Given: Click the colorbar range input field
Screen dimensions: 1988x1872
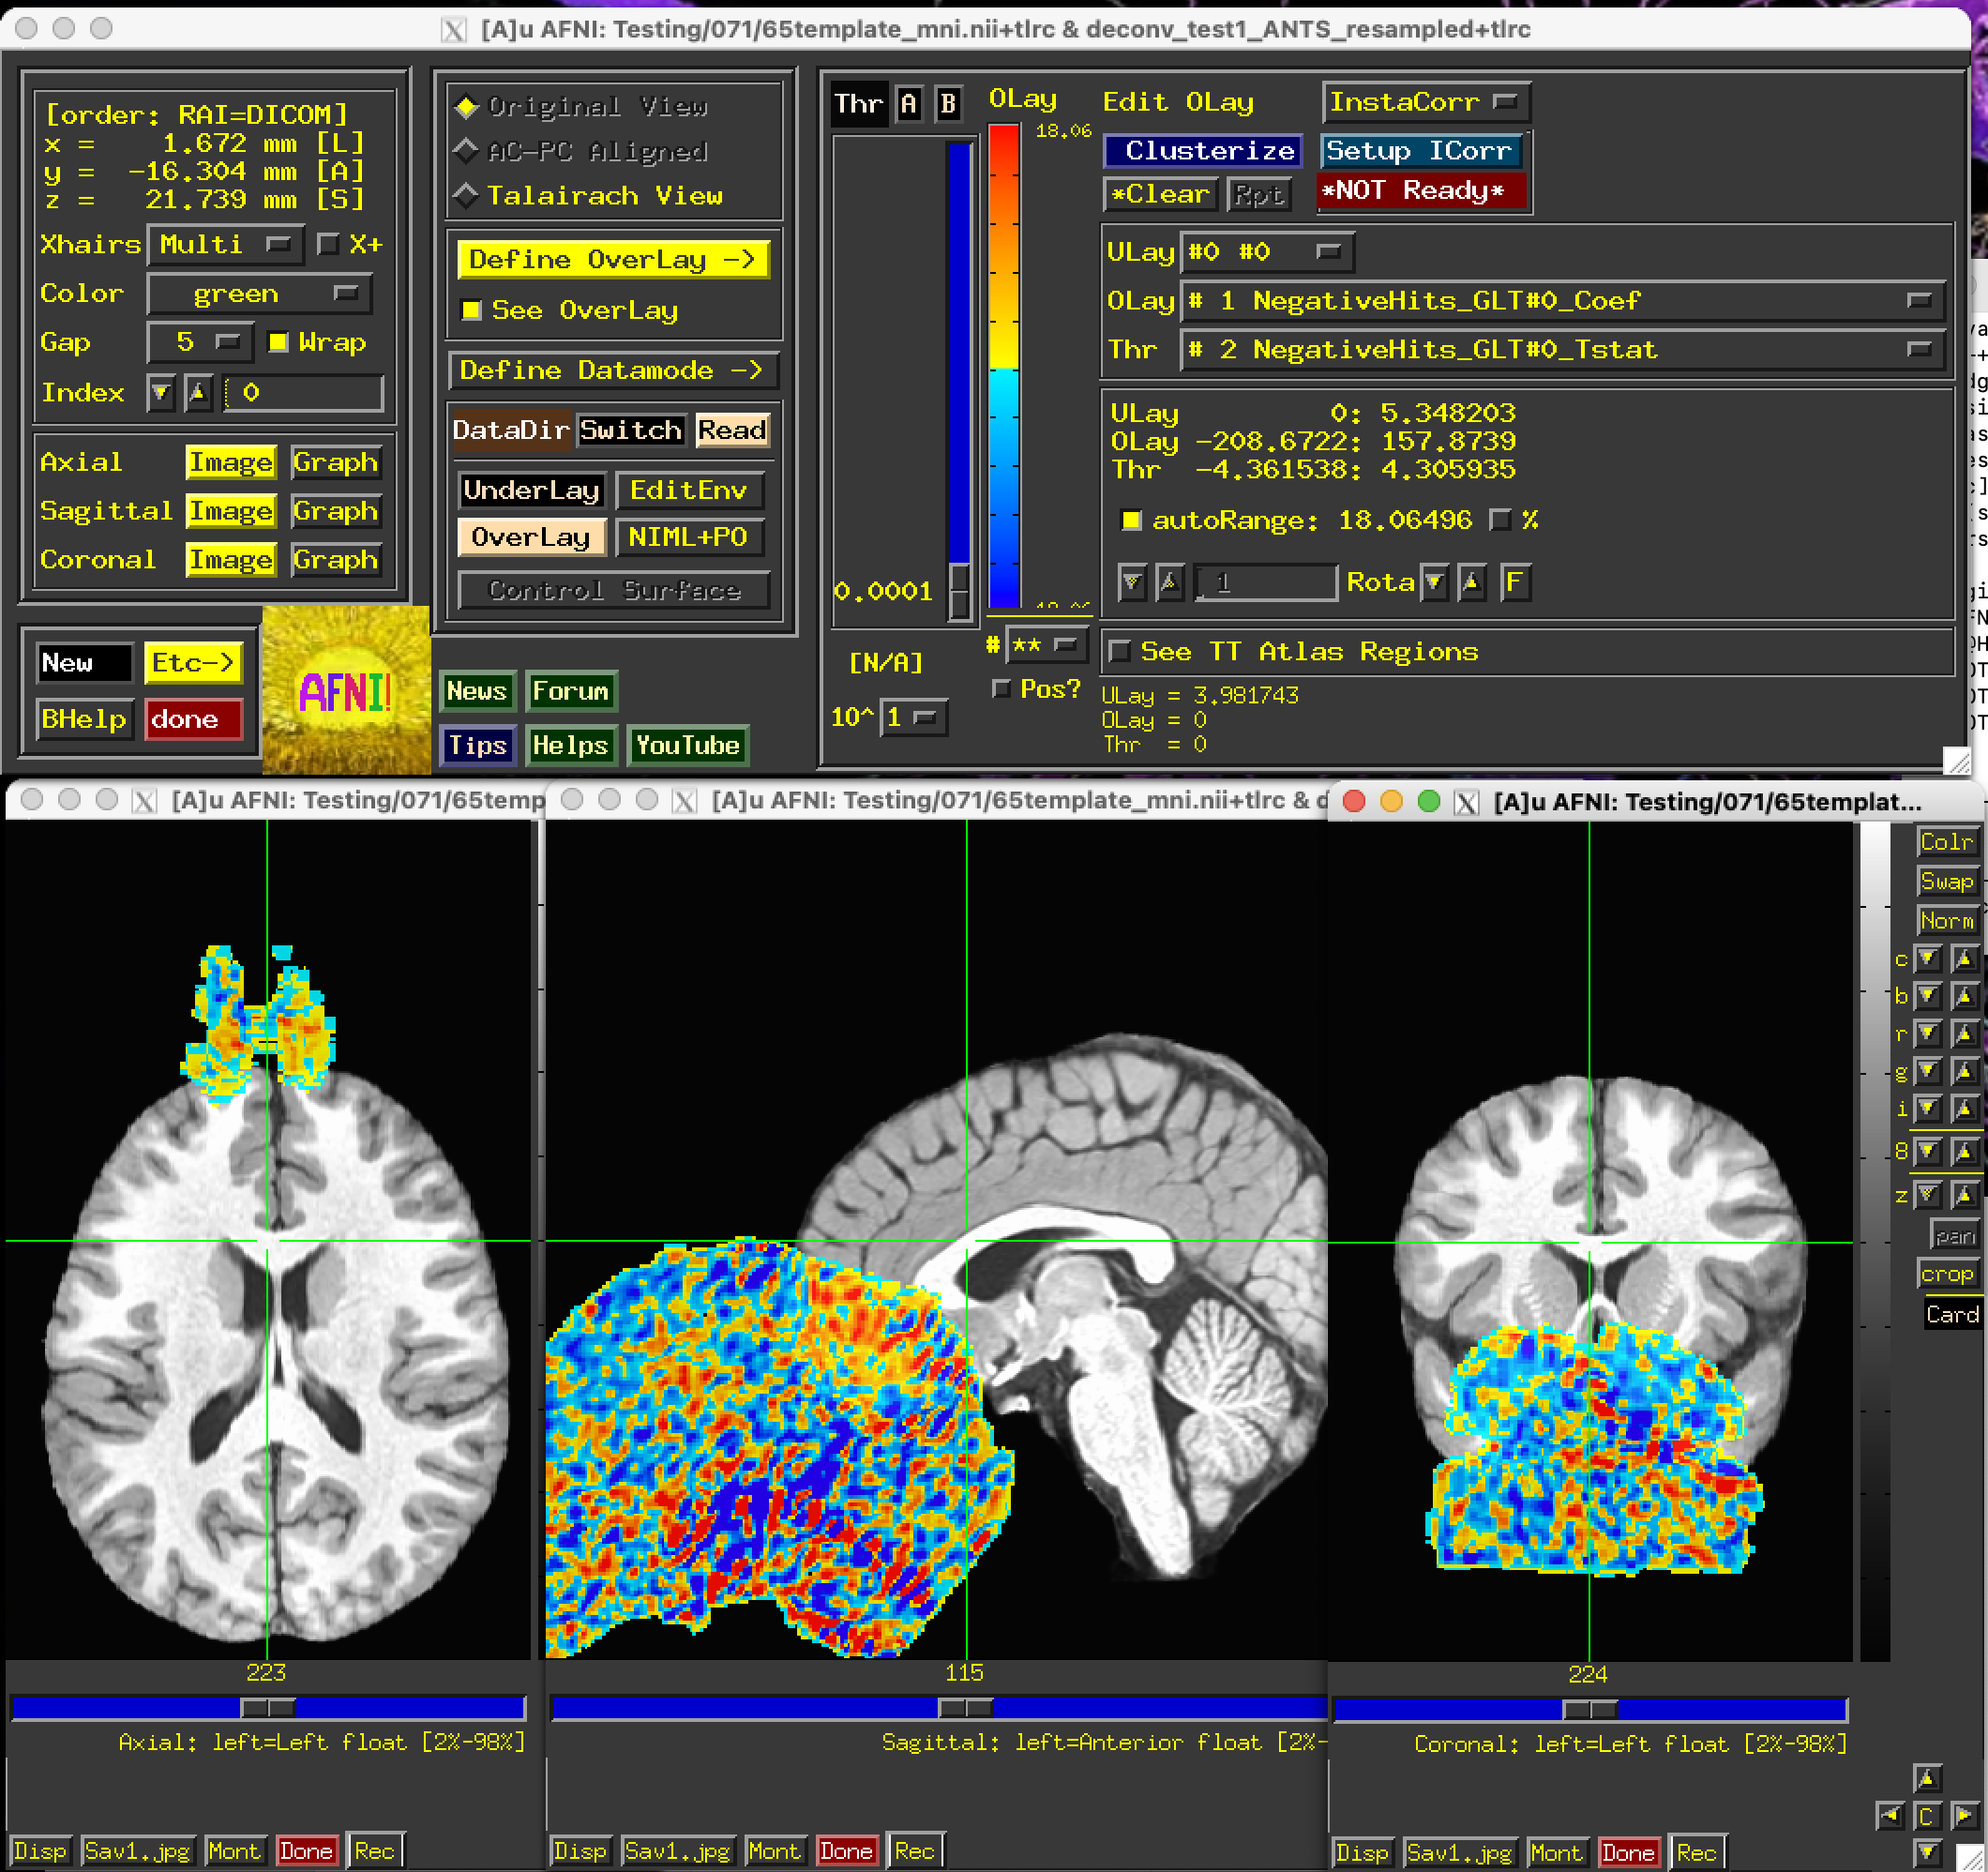Looking at the screenshot, I should [1266, 582].
